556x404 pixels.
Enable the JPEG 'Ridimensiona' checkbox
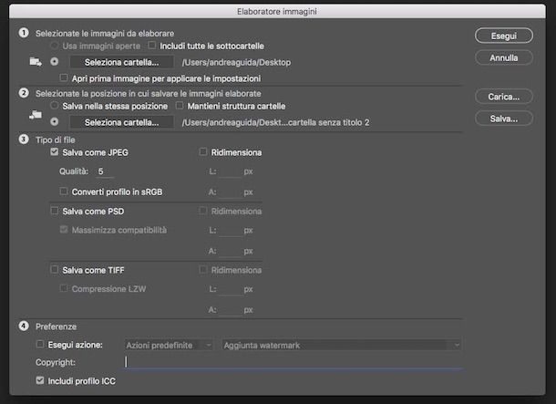click(x=203, y=151)
